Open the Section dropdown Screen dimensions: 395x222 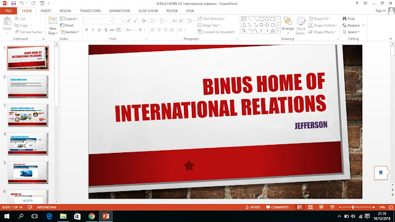tap(70, 32)
